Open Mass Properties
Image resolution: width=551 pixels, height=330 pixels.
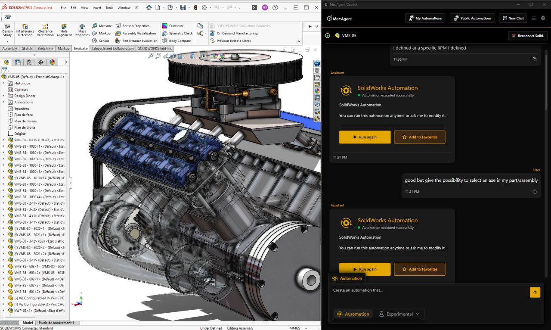pyautogui.click(x=82, y=31)
